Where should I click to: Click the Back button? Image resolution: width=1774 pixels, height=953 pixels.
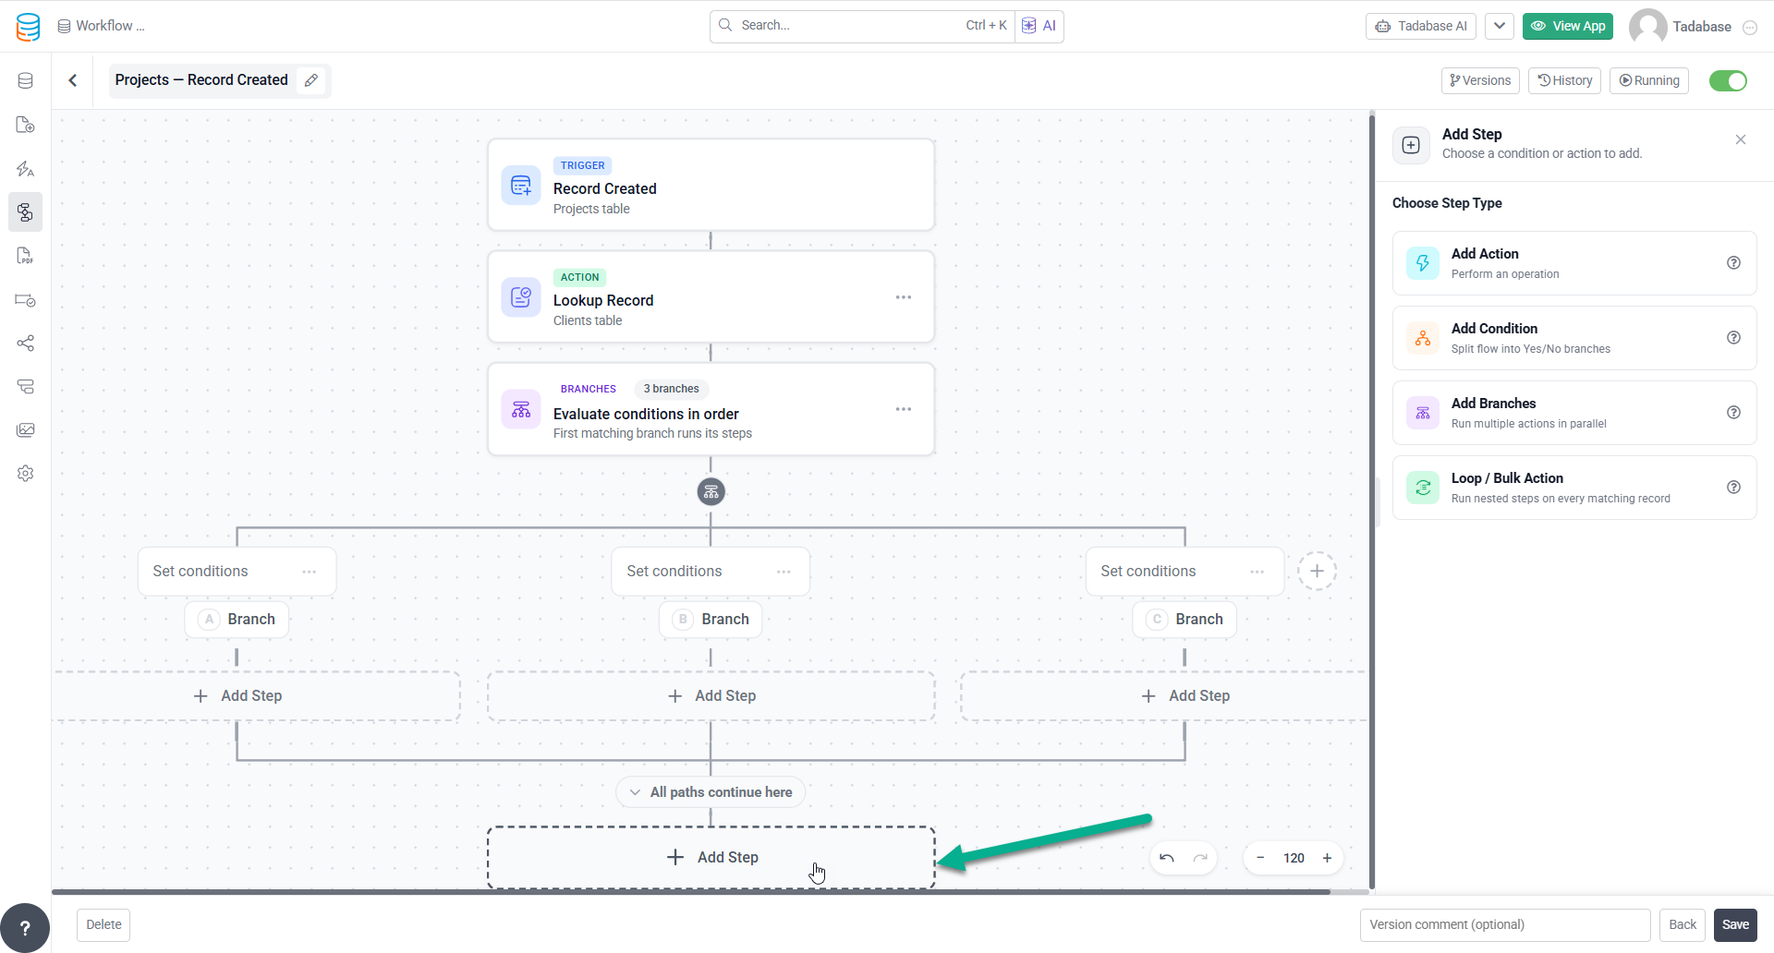tap(1683, 924)
